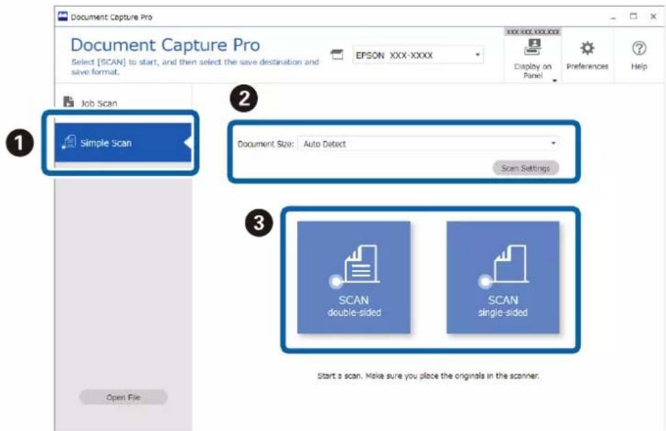Click the Document Capture Pro heading text
Screen dimensions: 666x431
tap(165, 45)
